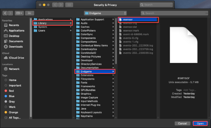Expand the Users folder arrow
The image size is (211, 128).
(x=71, y=31)
